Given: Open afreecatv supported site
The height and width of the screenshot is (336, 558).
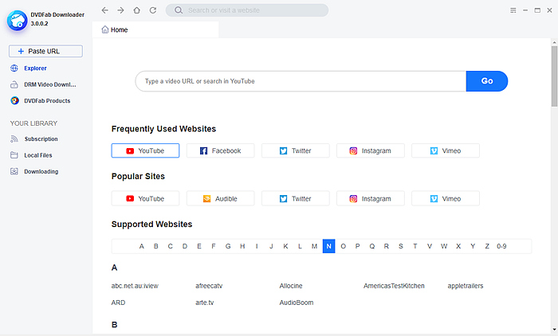Looking at the screenshot, I should click(x=209, y=286).
